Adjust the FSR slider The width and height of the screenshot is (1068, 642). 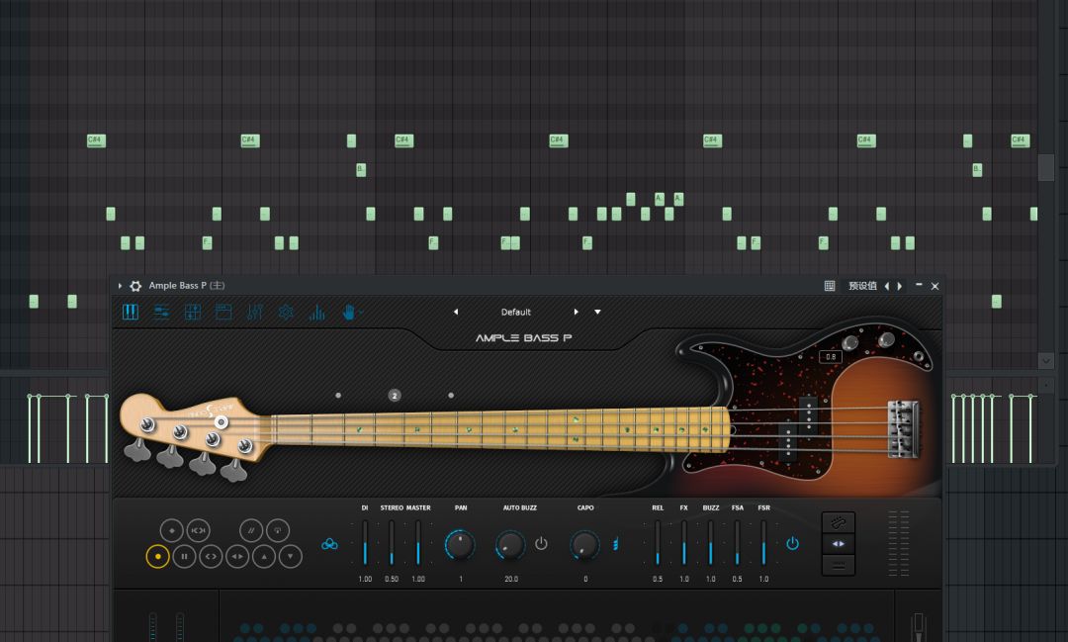coord(763,542)
